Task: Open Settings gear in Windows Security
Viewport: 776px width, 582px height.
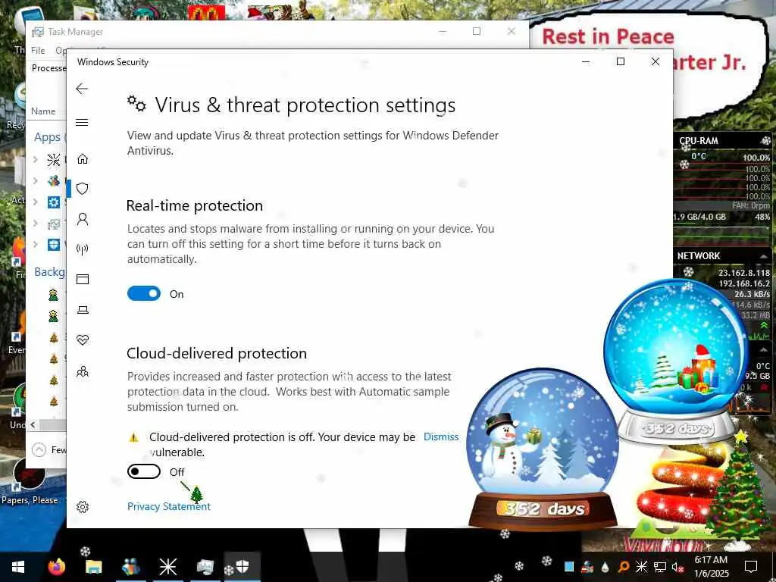Action: pyautogui.click(x=83, y=507)
